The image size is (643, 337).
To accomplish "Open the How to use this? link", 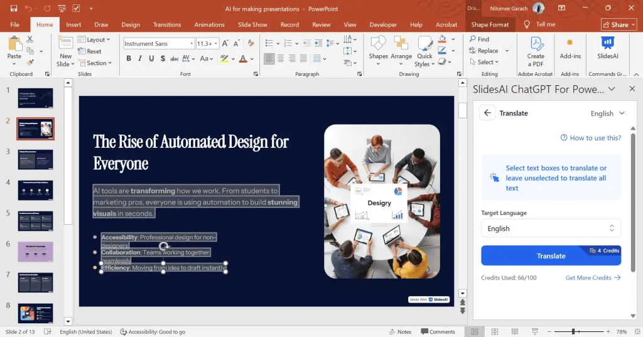I will pyautogui.click(x=590, y=138).
